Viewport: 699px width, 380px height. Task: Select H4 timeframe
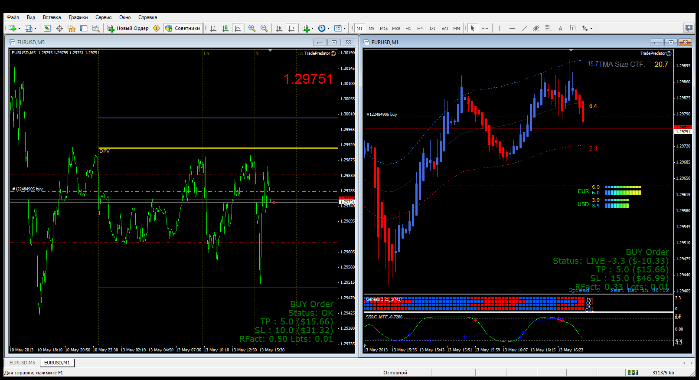click(420, 28)
